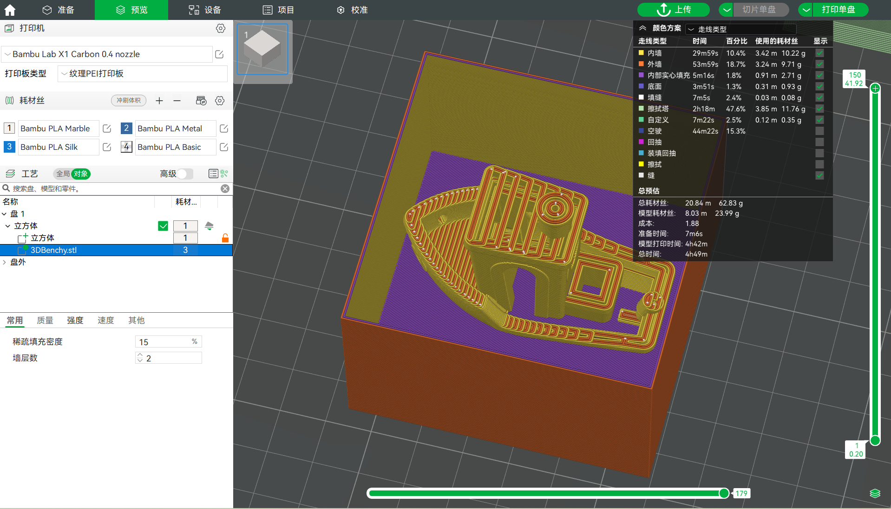Click the upload arrow icon

pos(664,10)
